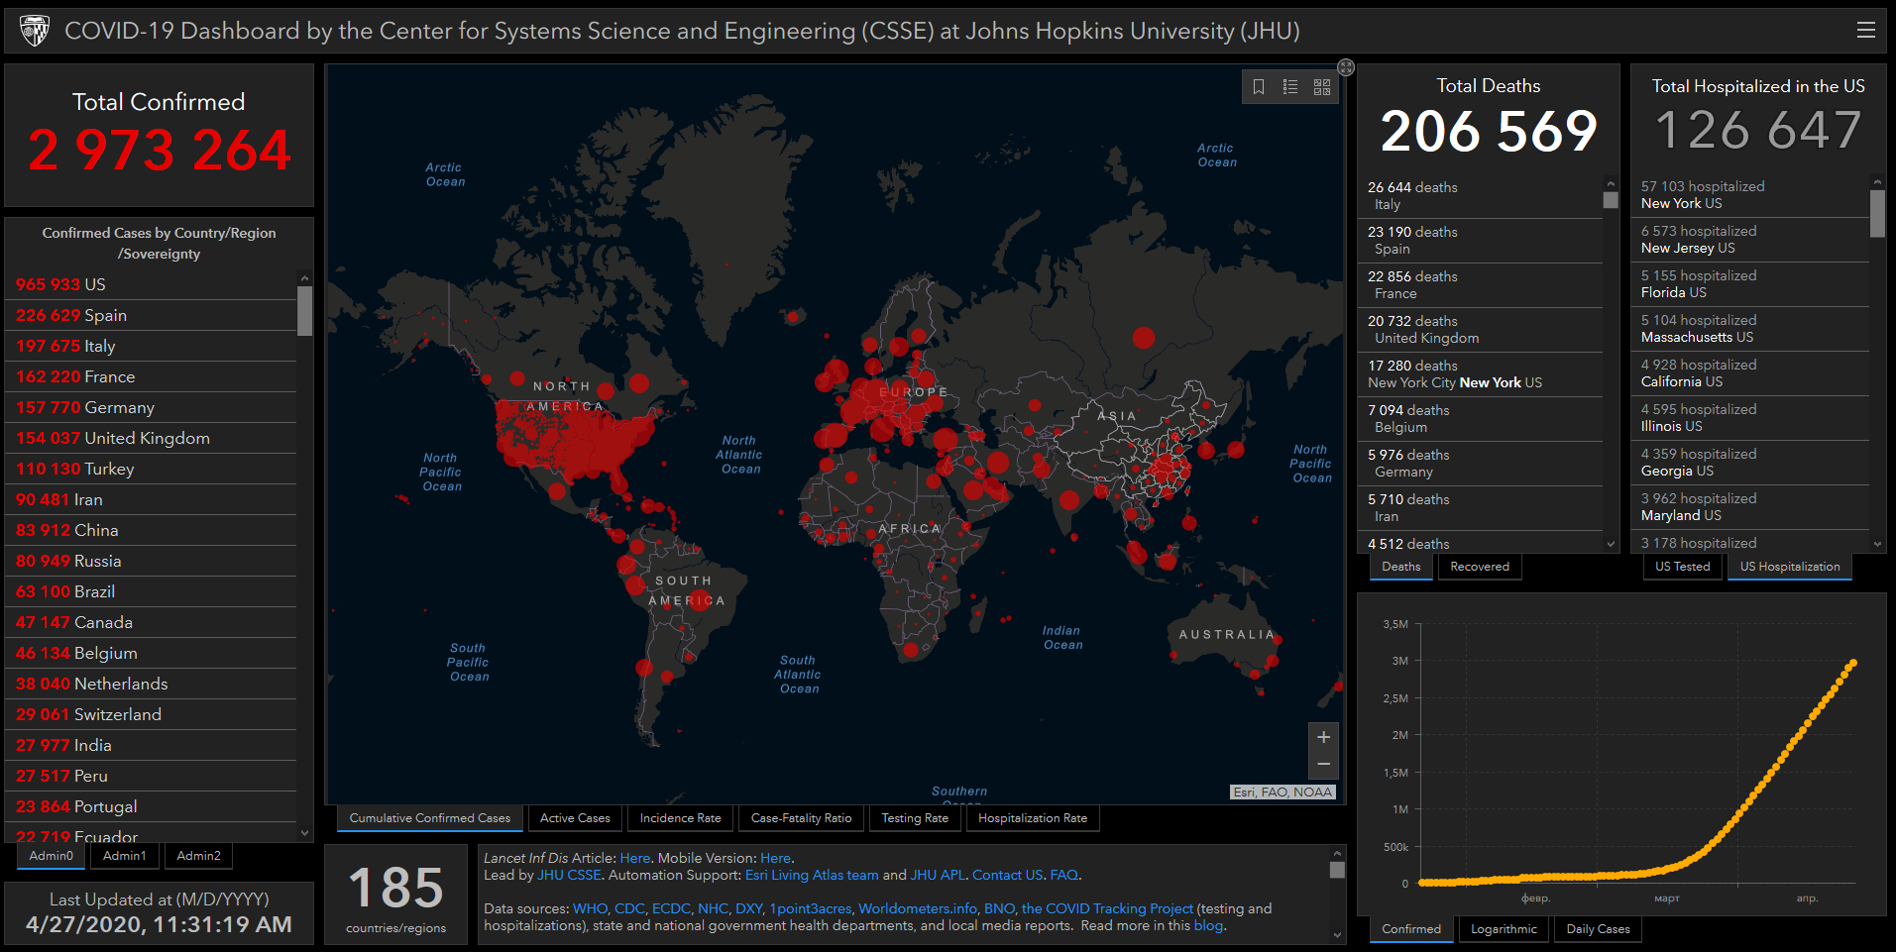This screenshot has height=952, width=1896.
Task: Select the Florida US hospitalized row
Action: (1750, 284)
